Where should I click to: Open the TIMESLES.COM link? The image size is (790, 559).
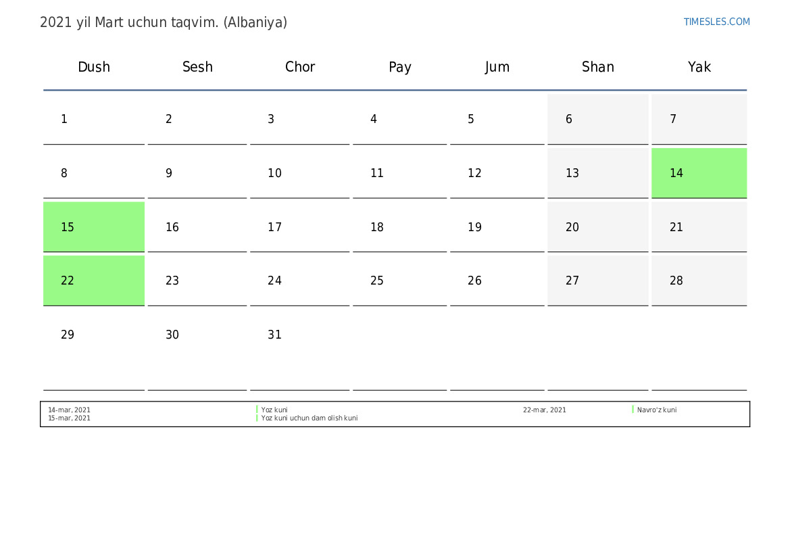pos(716,22)
